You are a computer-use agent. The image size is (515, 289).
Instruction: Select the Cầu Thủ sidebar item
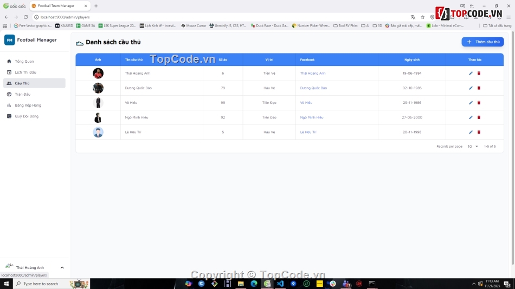click(x=34, y=83)
